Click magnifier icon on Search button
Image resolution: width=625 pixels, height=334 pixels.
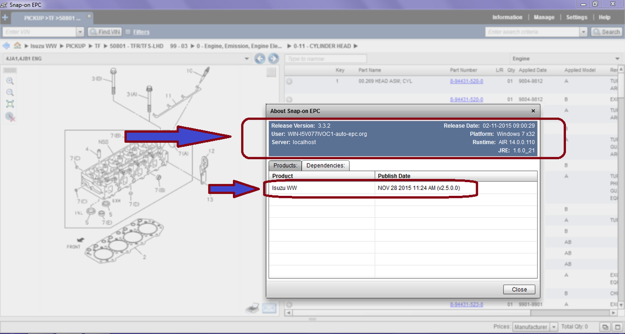596,32
